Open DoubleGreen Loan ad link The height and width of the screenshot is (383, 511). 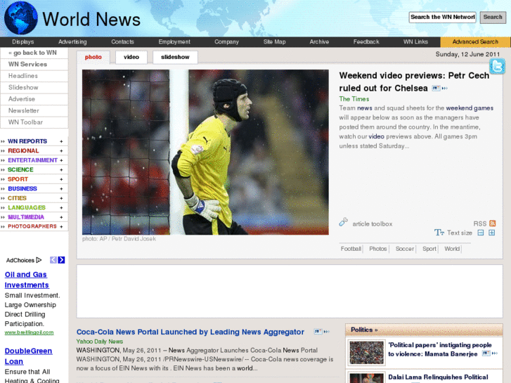pos(28,356)
